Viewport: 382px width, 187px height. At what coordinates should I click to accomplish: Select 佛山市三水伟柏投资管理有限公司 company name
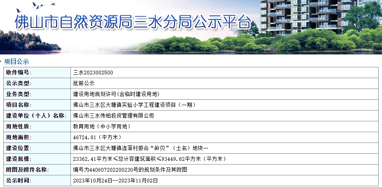[113, 116]
